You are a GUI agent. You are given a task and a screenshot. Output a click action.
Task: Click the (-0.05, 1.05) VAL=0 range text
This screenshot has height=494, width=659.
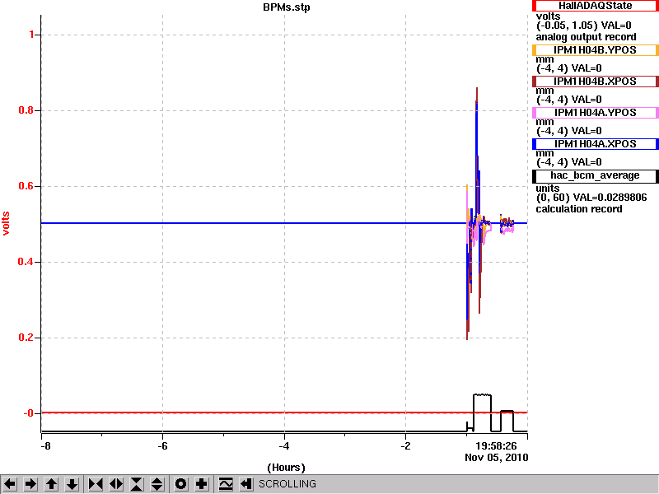584,26
